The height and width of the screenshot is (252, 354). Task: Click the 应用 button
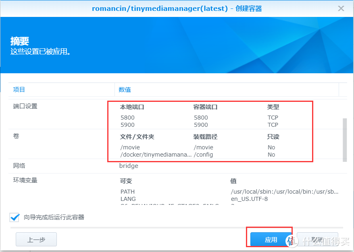[271, 240]
